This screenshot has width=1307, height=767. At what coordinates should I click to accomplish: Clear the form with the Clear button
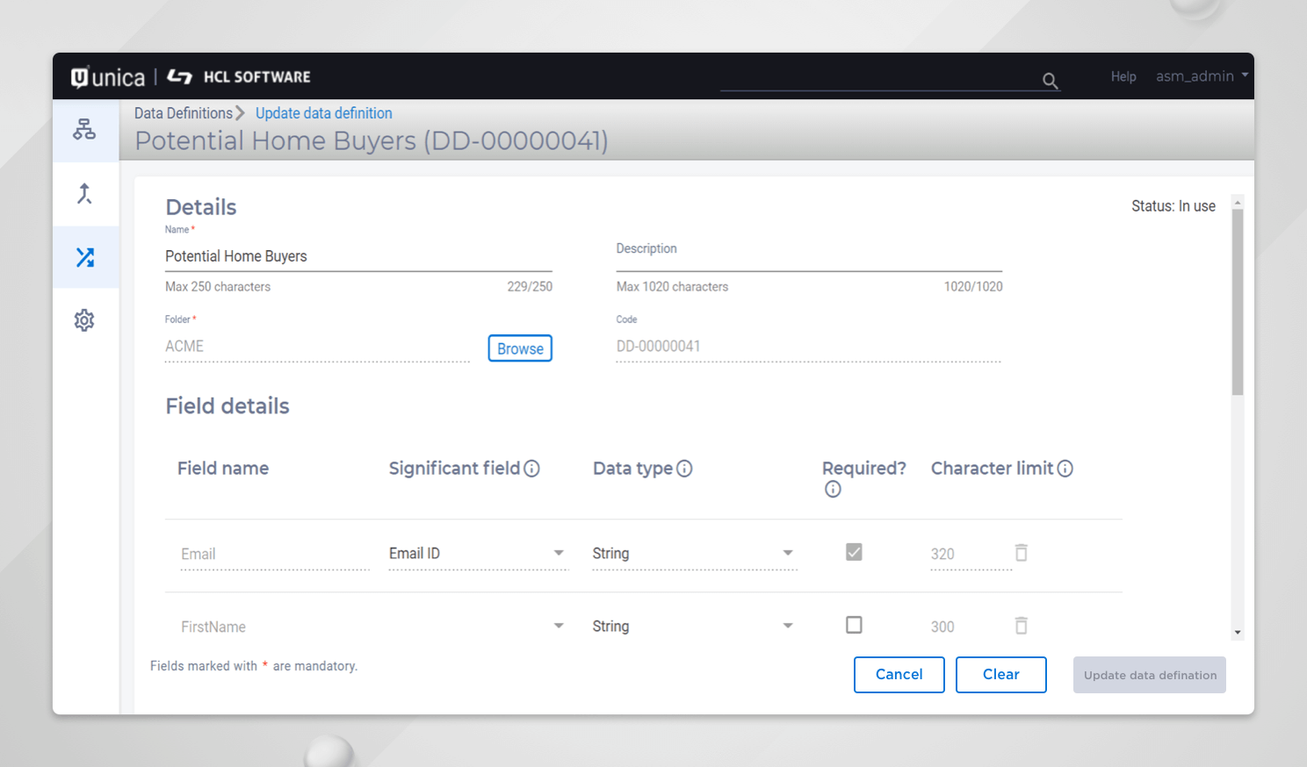(x=1000, y=674)
